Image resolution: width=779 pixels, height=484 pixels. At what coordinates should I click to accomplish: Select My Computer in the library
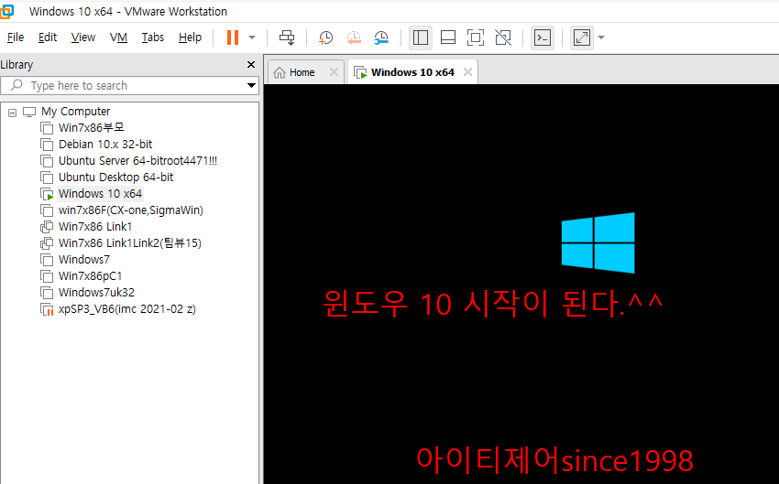(75, 112)
